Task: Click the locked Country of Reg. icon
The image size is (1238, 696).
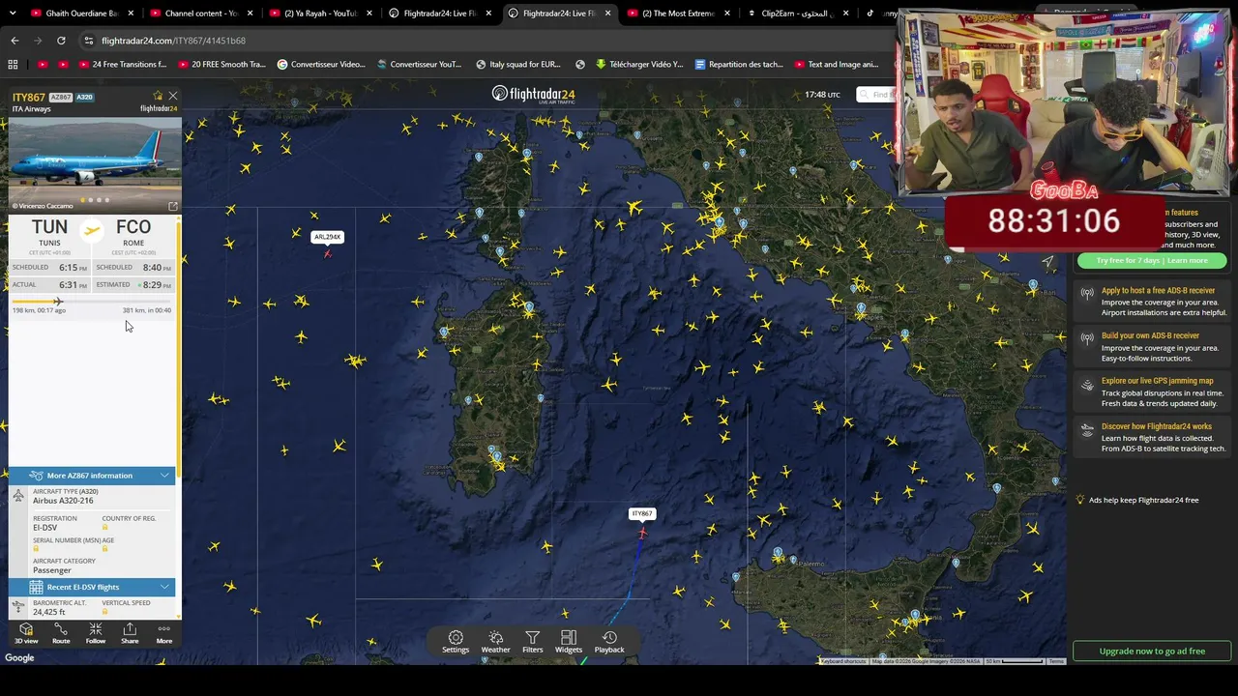Action: coord(105,528)
